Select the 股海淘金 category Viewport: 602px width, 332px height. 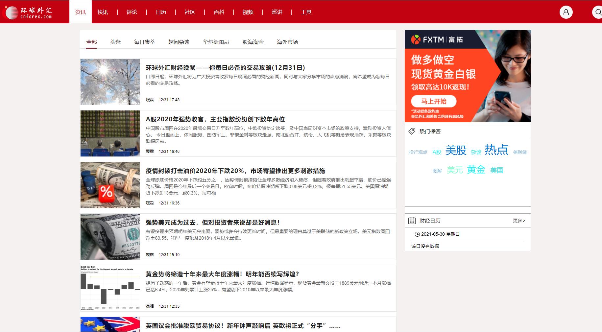253,42
